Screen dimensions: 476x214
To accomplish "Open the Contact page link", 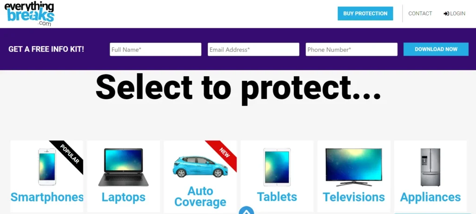I will pos(420,13).
